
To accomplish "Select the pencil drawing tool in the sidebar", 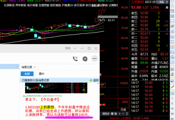I will (172, 86).
